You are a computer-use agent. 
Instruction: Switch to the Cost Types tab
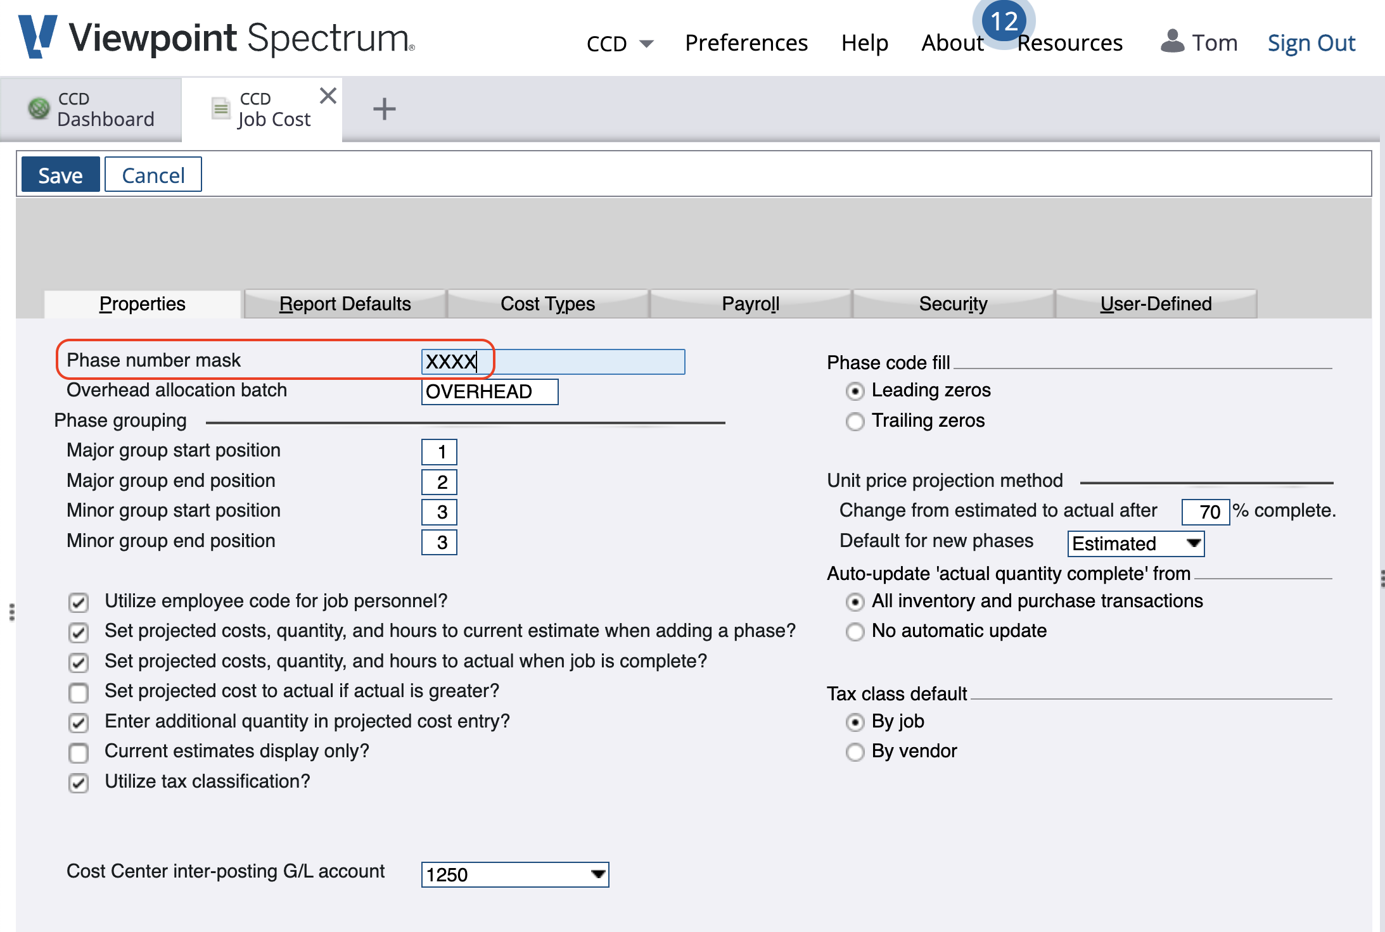pyautogui.click(x=548, y=304)
